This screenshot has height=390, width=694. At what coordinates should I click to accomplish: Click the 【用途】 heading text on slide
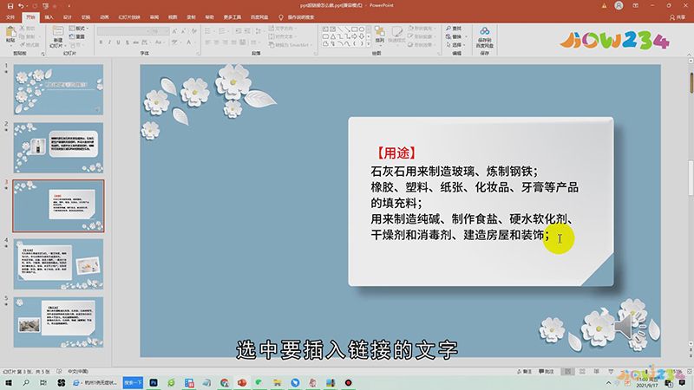pos(396,153)
